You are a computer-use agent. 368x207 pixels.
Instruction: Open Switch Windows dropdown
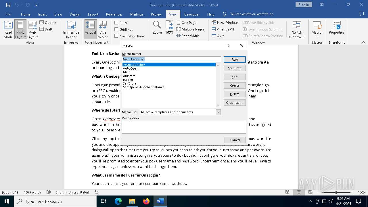297,30
